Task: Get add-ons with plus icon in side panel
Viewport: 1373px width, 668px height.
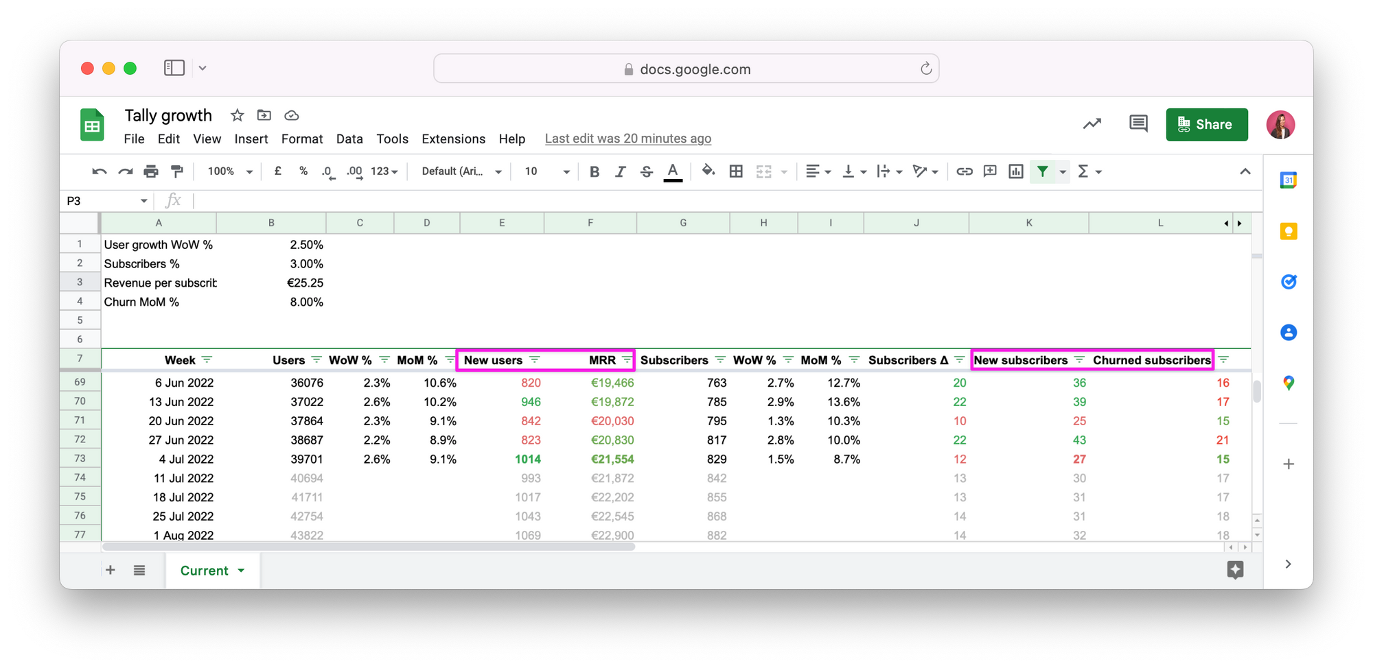Action: tap(1289, 464)
